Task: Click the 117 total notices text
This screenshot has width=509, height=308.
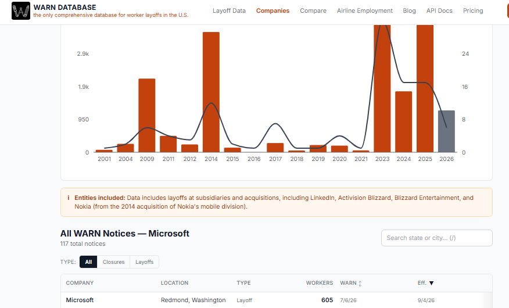Action: point(83,243)
